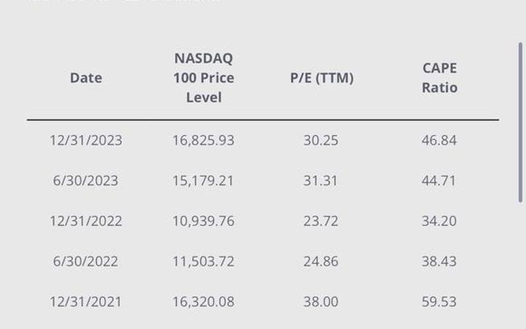
Task: Select the 12/31/2022 date cell
Action: click(86, 221)
